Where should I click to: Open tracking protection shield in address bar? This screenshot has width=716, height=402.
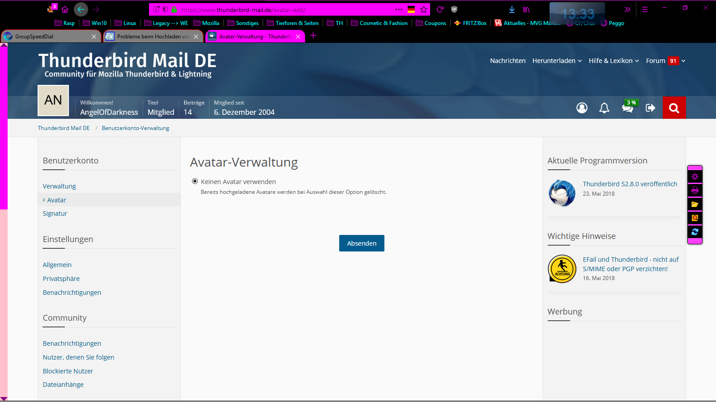[165, 9]
